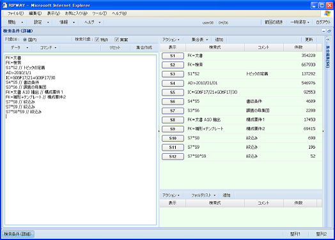The image size is (335, 240).
Task: Open the お気に入り(A) menu
Action: pyautogui.click(x=76, y=13)
